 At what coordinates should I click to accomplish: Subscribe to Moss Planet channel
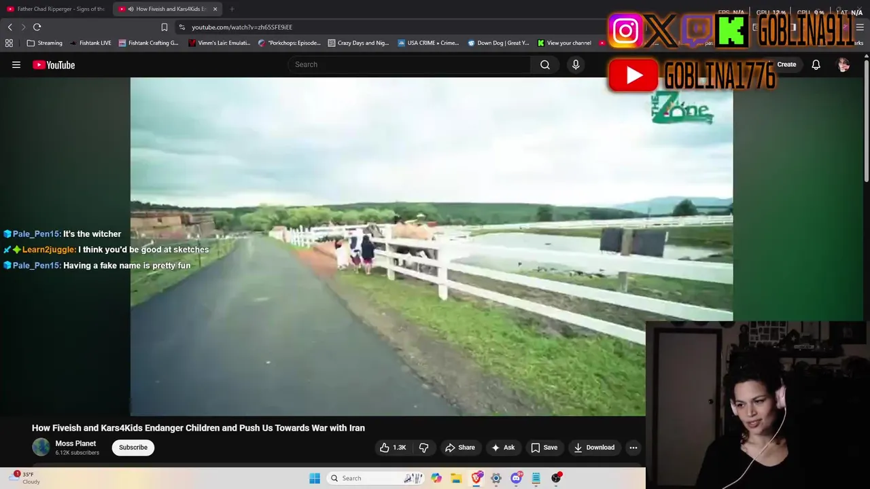(x=133, y=448)
